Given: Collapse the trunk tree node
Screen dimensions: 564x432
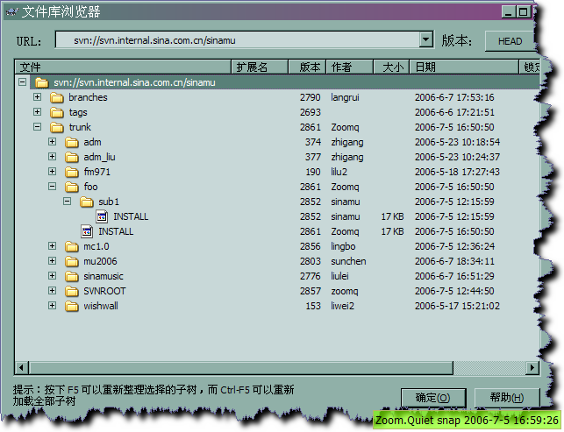Looking at the screenshot, I should point(37,127).
